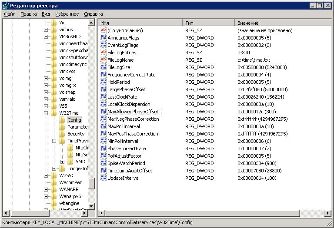Open the Избранное menu
Screen dimensions: 334x228
67,14
